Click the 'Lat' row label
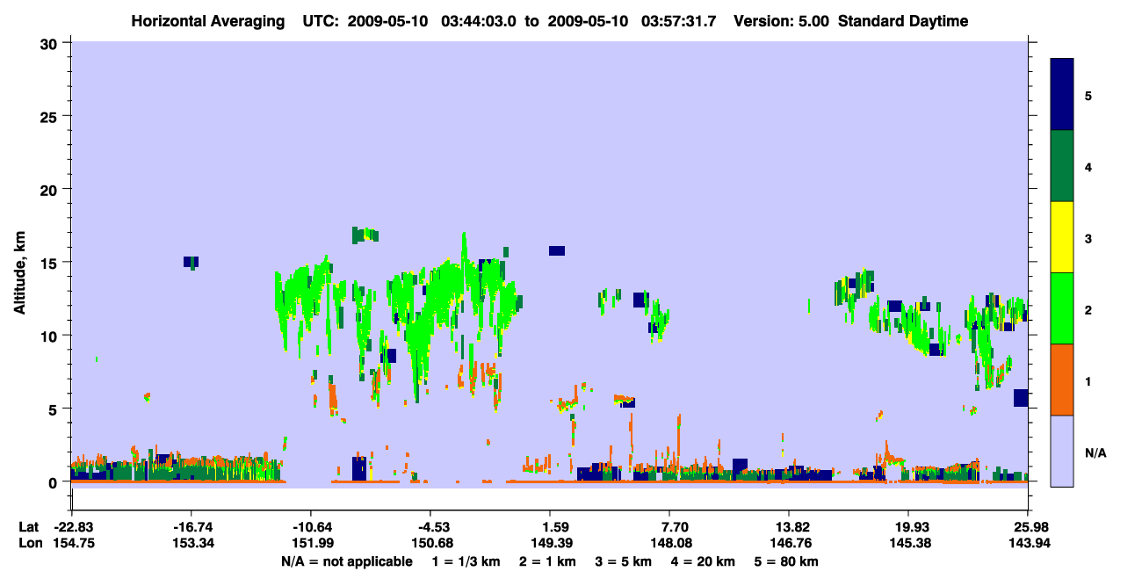The height and width of the screenshot is (586, 1142). tap(28, 527)
